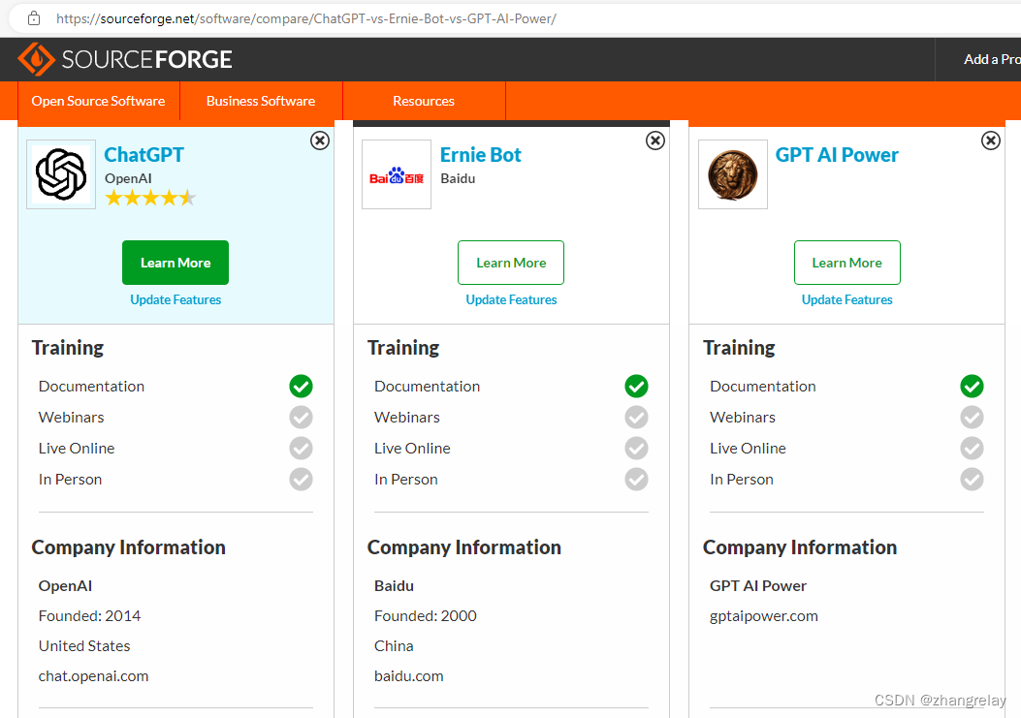
Task: Click 'GPT AI Power' company name text
Action: click(x=758, y=586)
